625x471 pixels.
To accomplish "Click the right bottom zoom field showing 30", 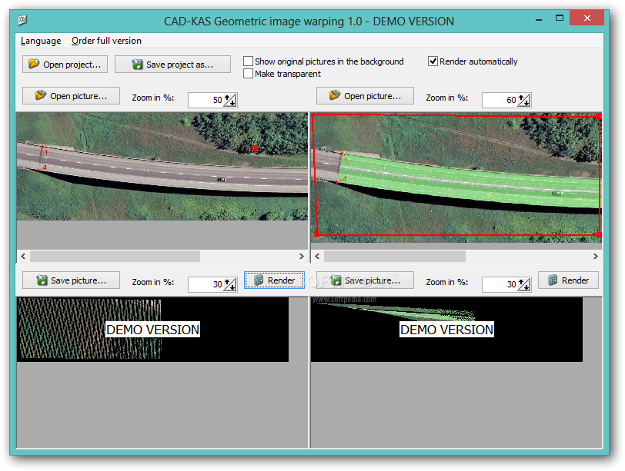I will [500, 284].
